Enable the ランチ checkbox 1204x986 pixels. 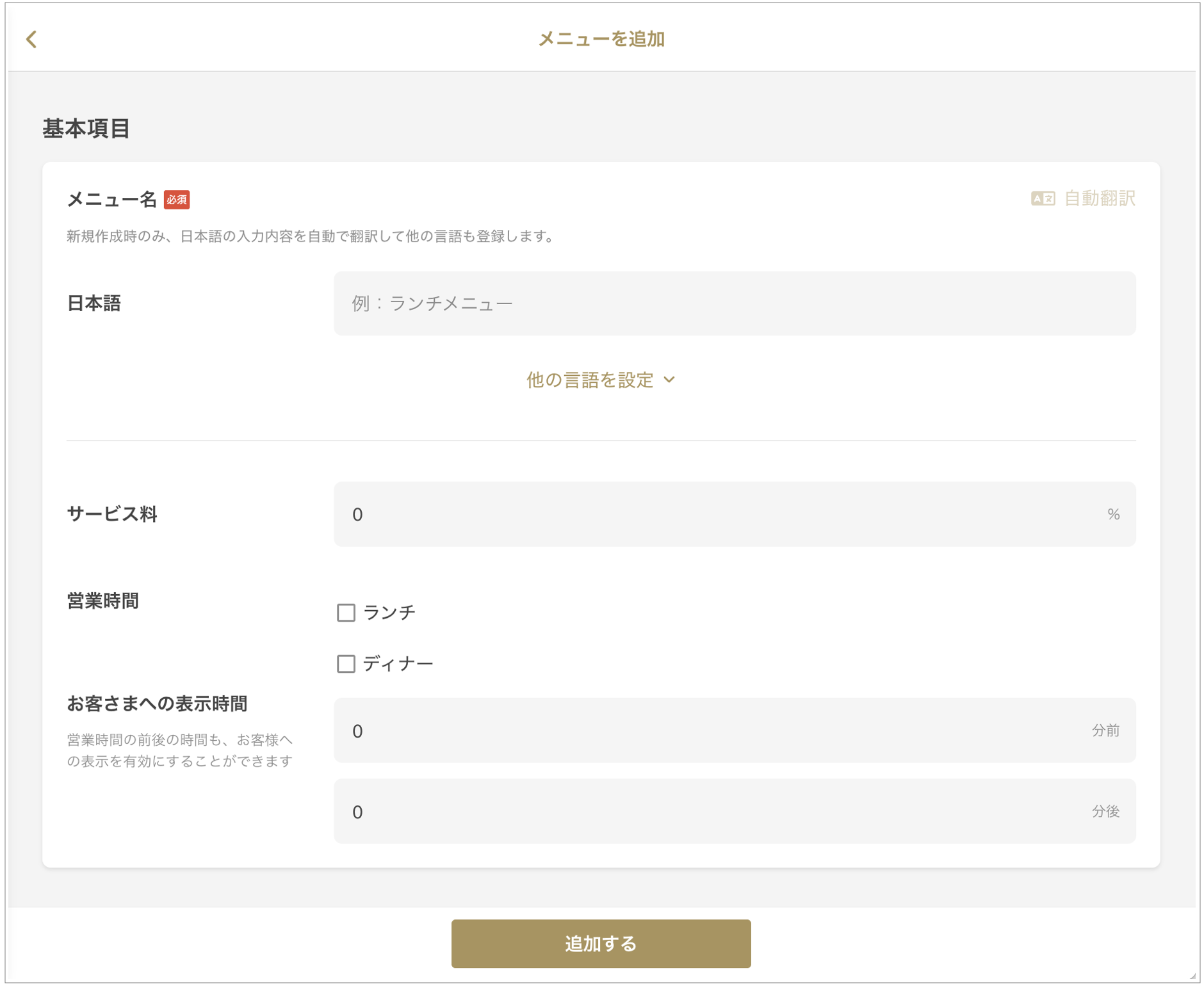click(x=346, y=613)
